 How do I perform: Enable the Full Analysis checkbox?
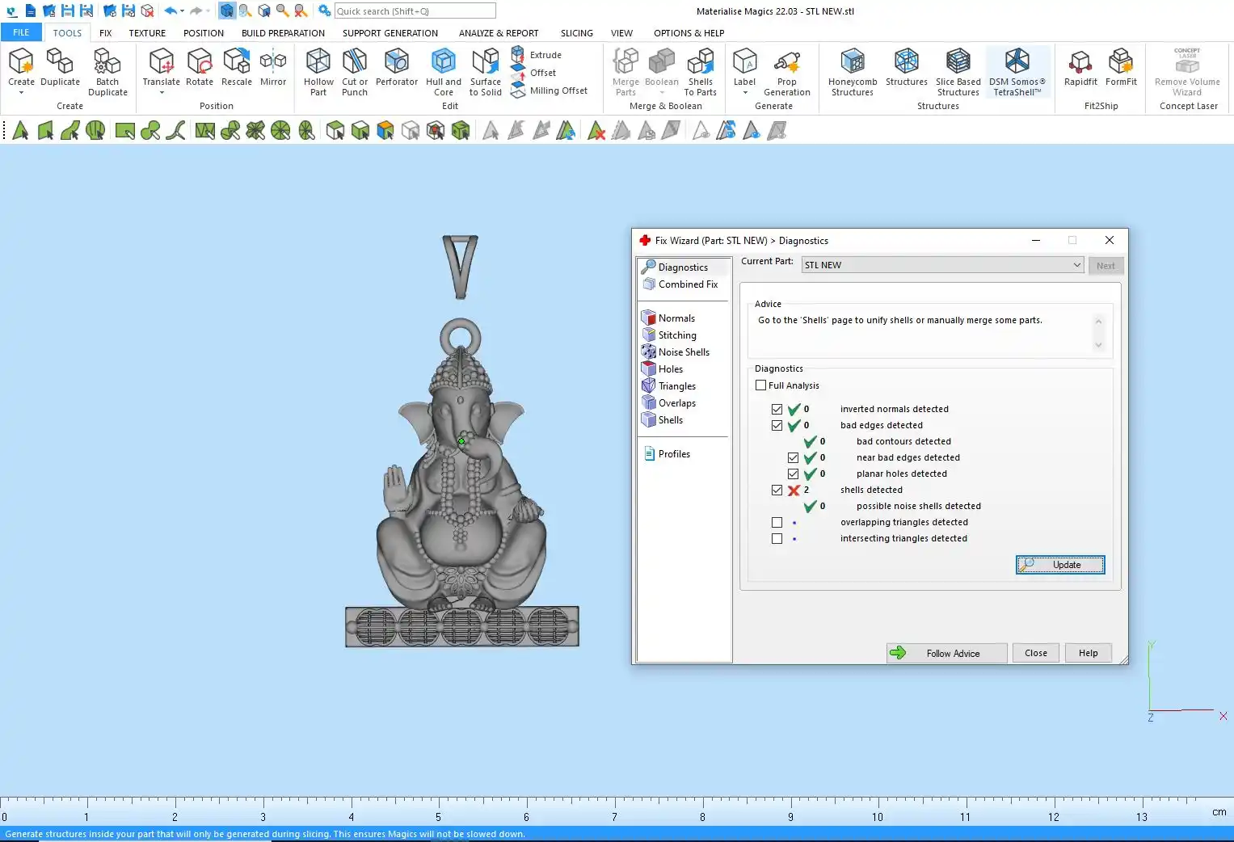760,385
